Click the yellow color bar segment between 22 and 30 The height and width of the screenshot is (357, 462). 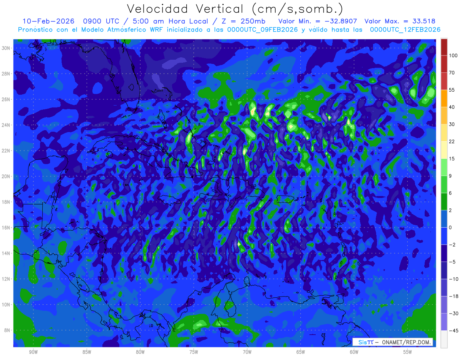click(444, 132)
